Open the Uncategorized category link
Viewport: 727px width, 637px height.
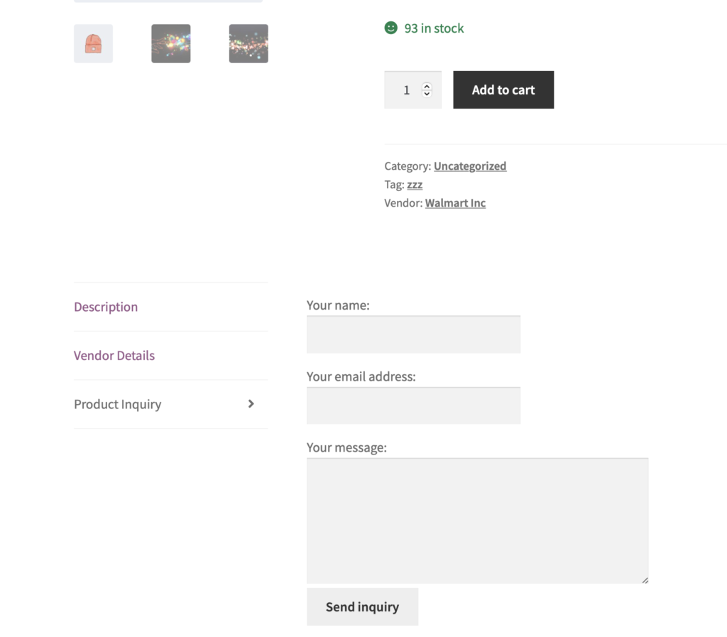pyautogui.click(x=470, y=166)
